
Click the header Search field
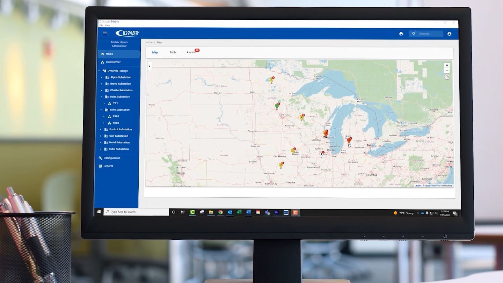426,34
